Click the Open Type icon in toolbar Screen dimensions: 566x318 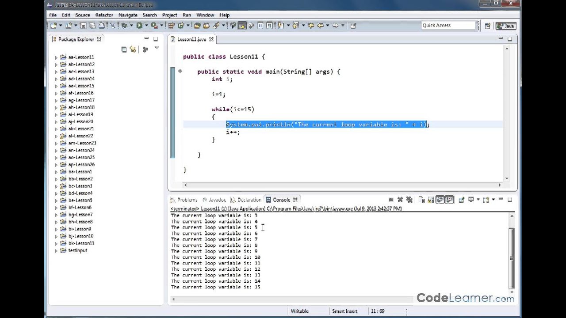coord(197,26)
